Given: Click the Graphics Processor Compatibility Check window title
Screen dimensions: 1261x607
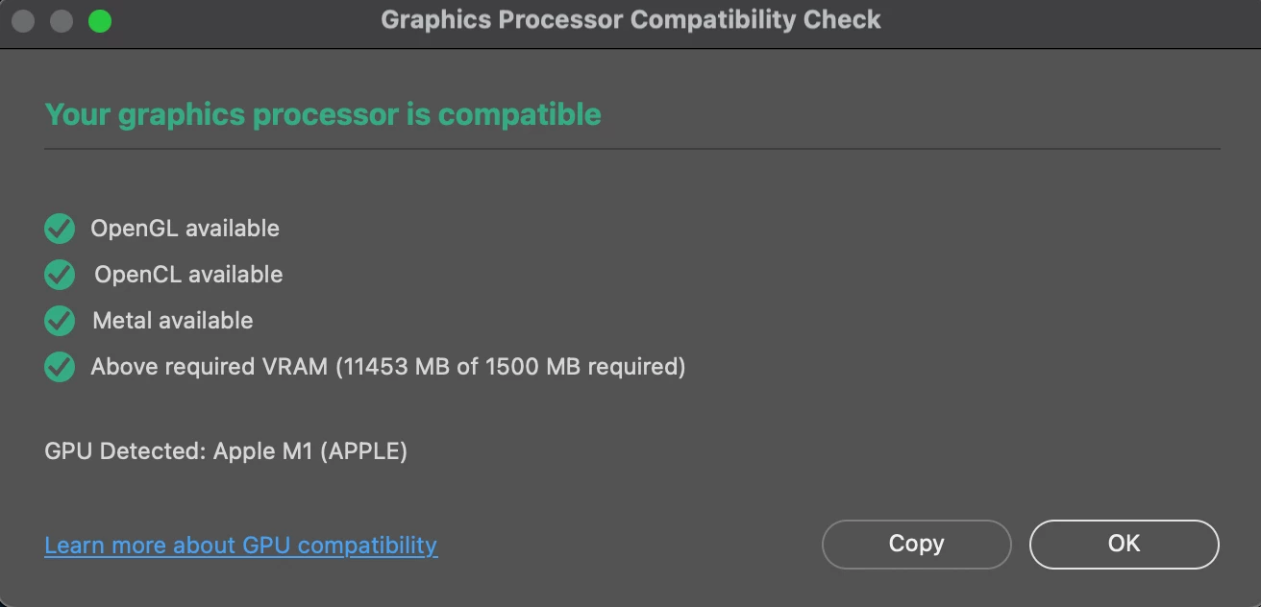Looking at the screenshot, I should [x=630, y=20].
